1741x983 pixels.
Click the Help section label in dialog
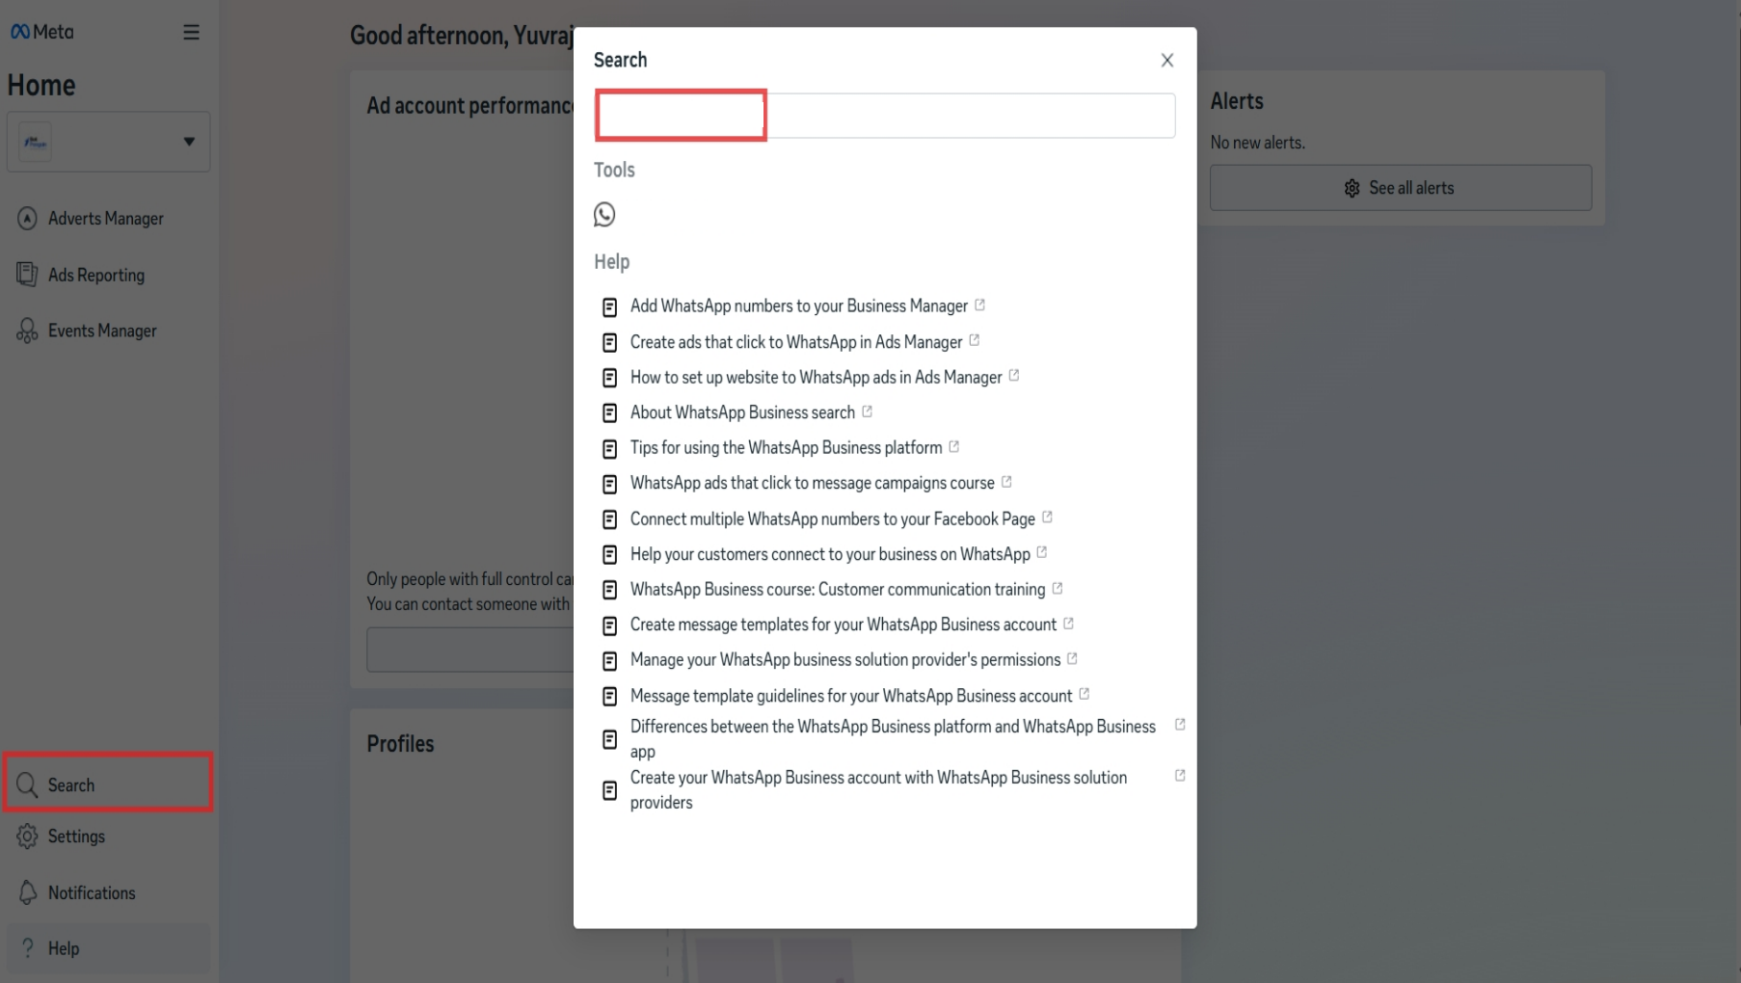coord(611,262)
